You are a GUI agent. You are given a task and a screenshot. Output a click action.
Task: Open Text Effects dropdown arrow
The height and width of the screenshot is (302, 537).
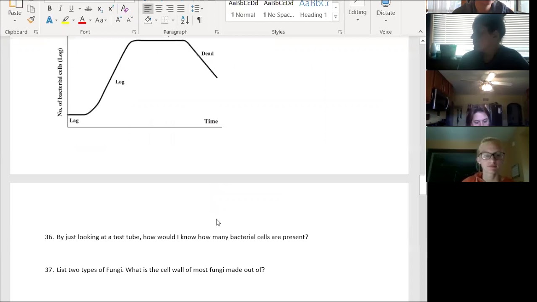pos(56,20)
